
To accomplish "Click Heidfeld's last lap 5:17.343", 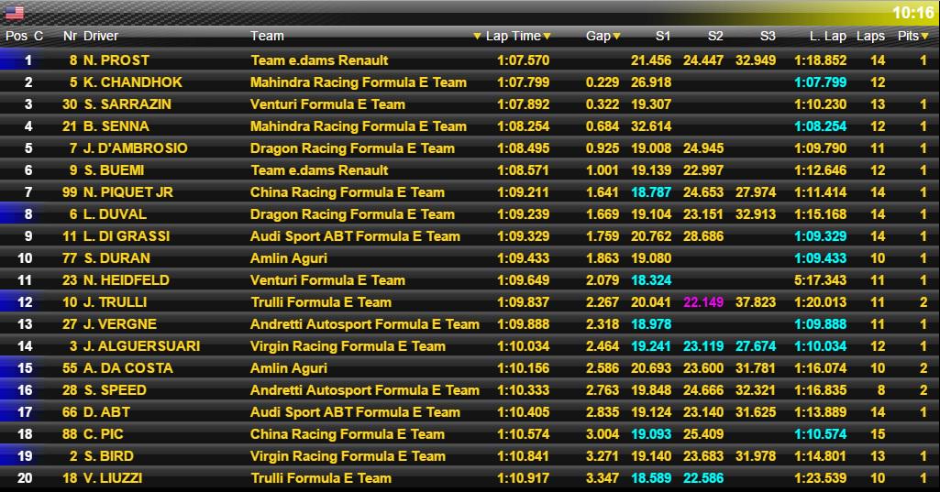I will (x=820, y=280).
